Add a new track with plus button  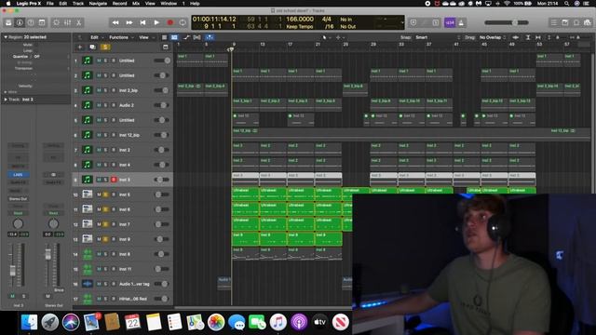80,47
